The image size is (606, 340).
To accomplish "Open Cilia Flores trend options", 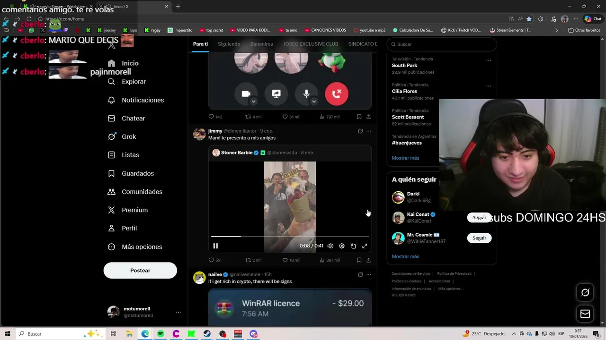I will pos(489,86).
